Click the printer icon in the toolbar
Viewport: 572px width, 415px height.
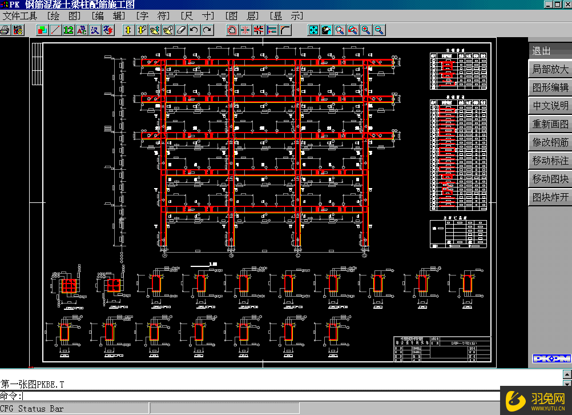pyautogui.click(x=5, y=30)
